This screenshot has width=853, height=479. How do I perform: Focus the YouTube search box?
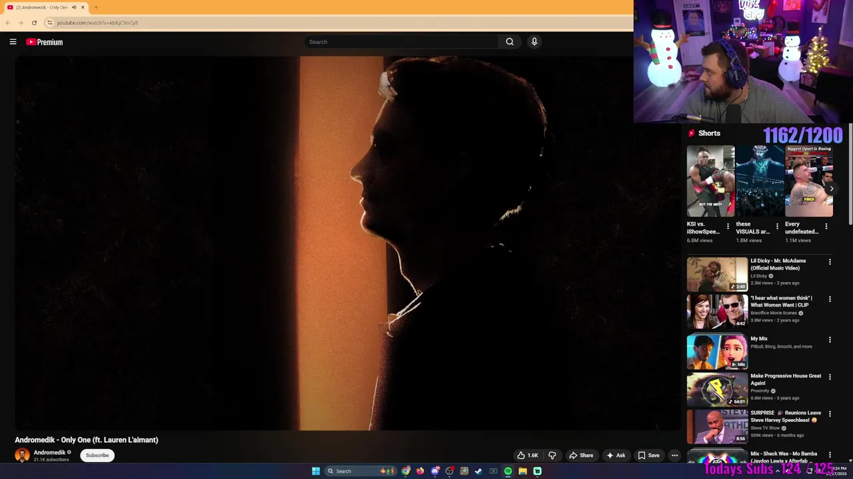pos(402,42)
